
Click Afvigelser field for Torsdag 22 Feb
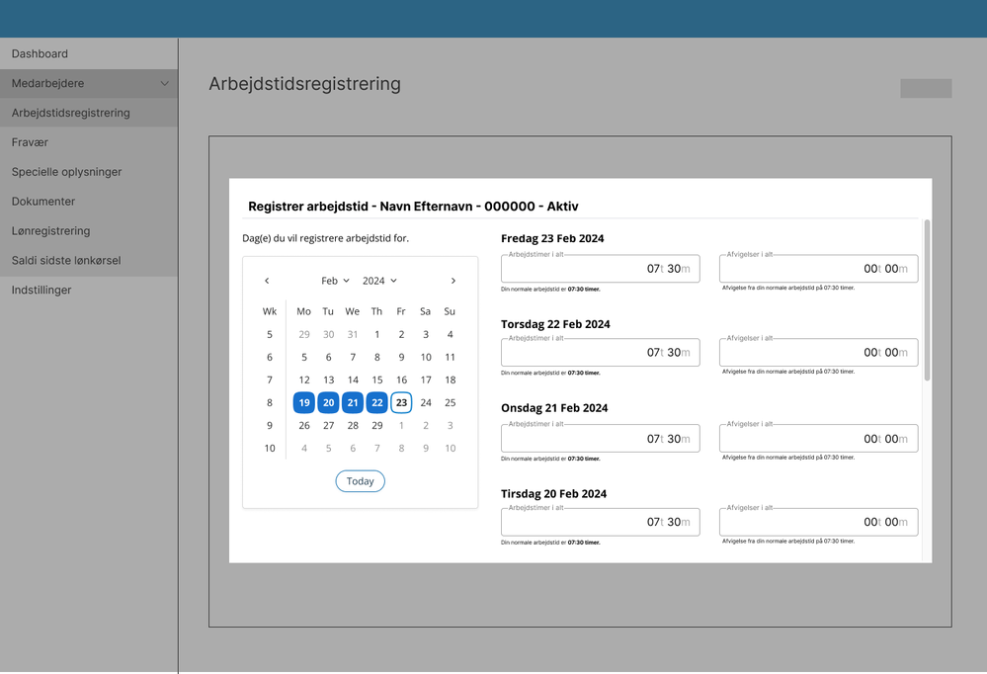click(818, 353)
